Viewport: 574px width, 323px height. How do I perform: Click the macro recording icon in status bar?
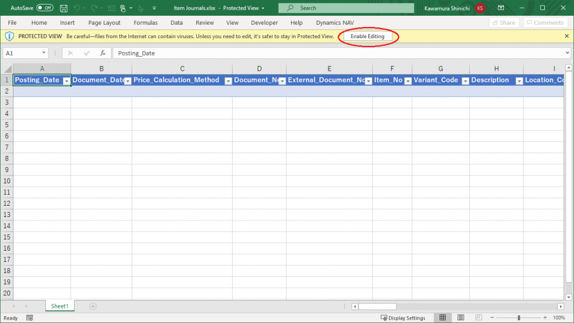pyautogui.click(x=30, y=318)
